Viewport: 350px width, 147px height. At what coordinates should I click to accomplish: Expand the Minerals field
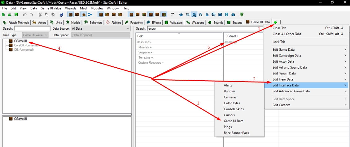[x=145, y=47]
